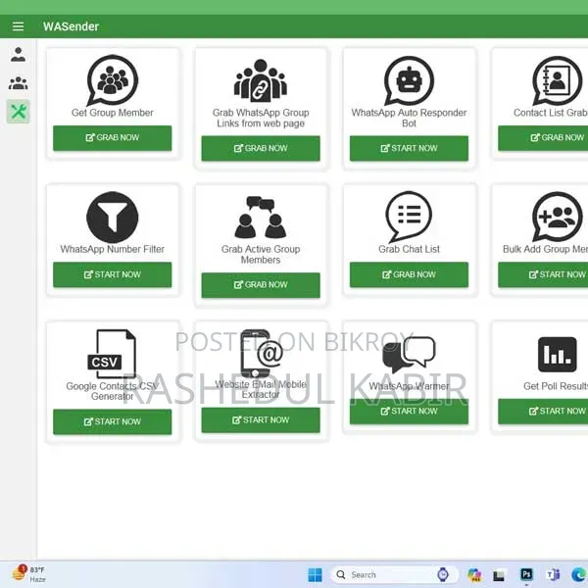Open the hamburger menu in WASender header
Image resolution: width=588 pixels, height=588 pixels.
[18, 26]
